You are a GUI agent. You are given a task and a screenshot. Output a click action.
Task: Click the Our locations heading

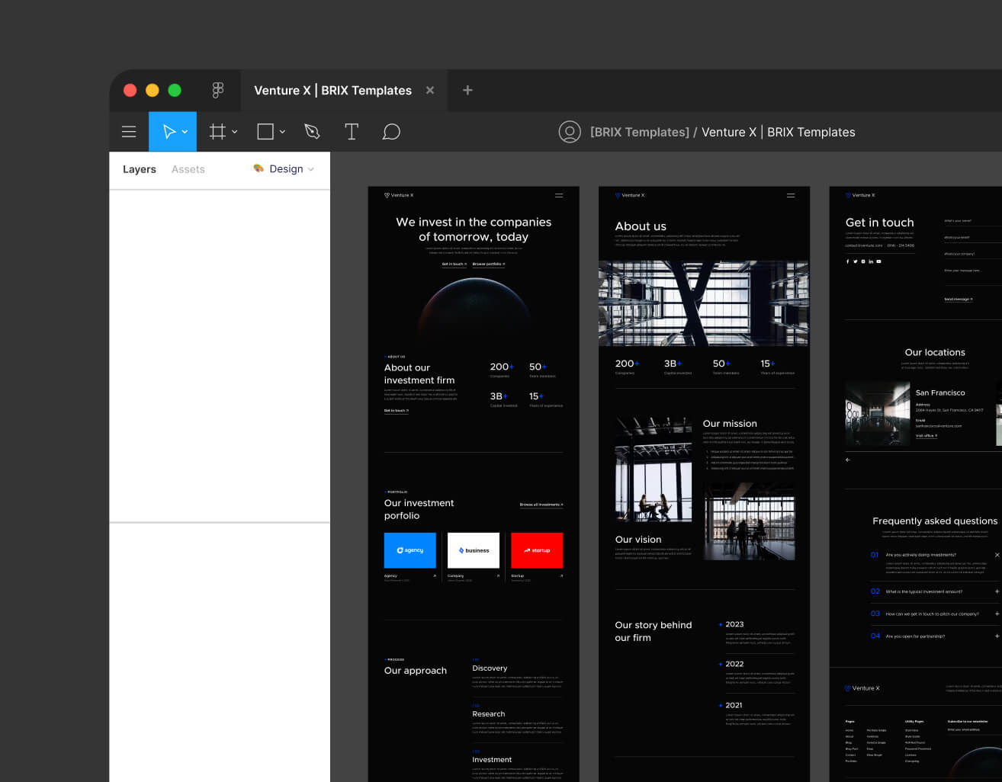(935, 352)
